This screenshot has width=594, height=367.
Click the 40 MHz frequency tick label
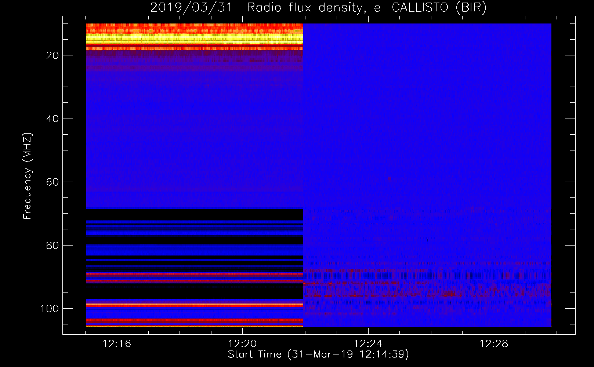coord(52,119)
